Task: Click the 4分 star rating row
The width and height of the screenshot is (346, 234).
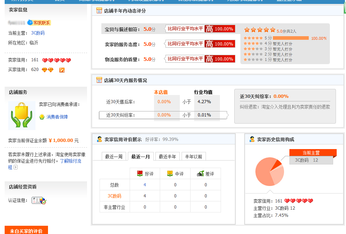Action: click(268, 43)
